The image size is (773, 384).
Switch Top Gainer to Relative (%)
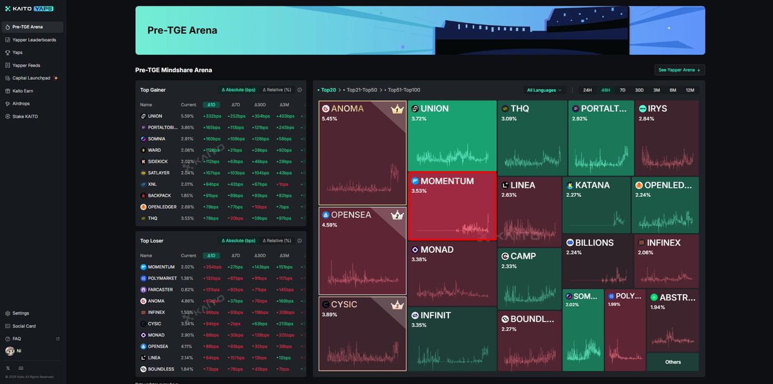[x=277, y=90]
